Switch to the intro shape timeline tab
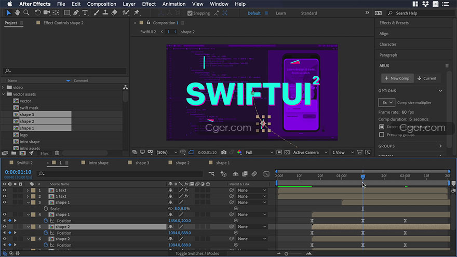 99,163
